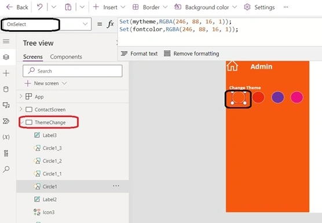Click the red theme circle
Image resolution: width=322 pixels, height=223 pixels.
pyautogui.click(x=258, y=97)
